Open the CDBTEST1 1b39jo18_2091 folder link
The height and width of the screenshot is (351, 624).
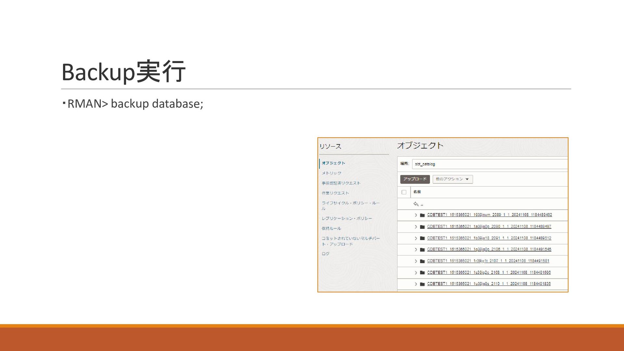[x=489, y=238]
